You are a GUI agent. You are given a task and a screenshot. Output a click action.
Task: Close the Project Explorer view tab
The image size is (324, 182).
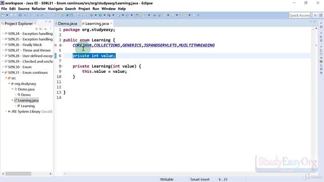point(35,23)
